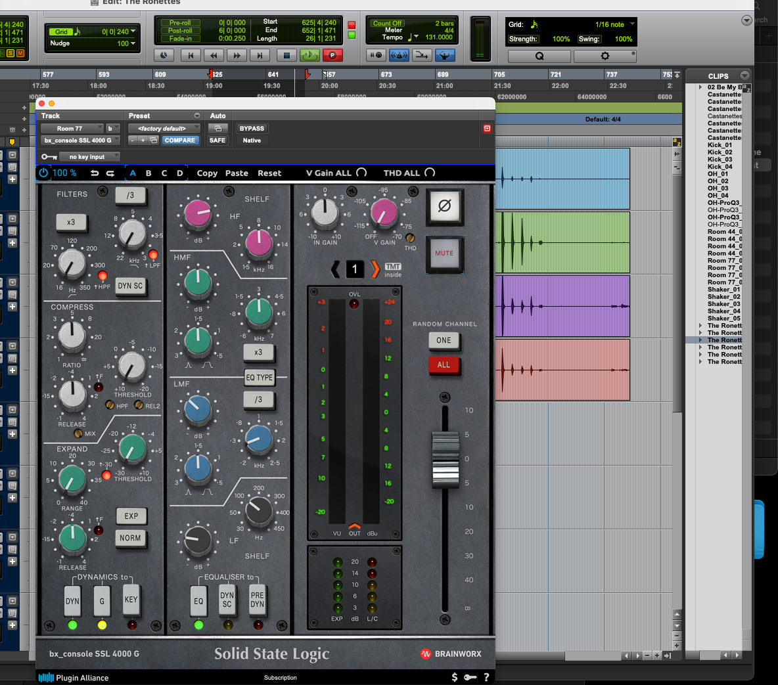
Task: Select the Kick_02 clip in list
Action: (x=720, y=152)
